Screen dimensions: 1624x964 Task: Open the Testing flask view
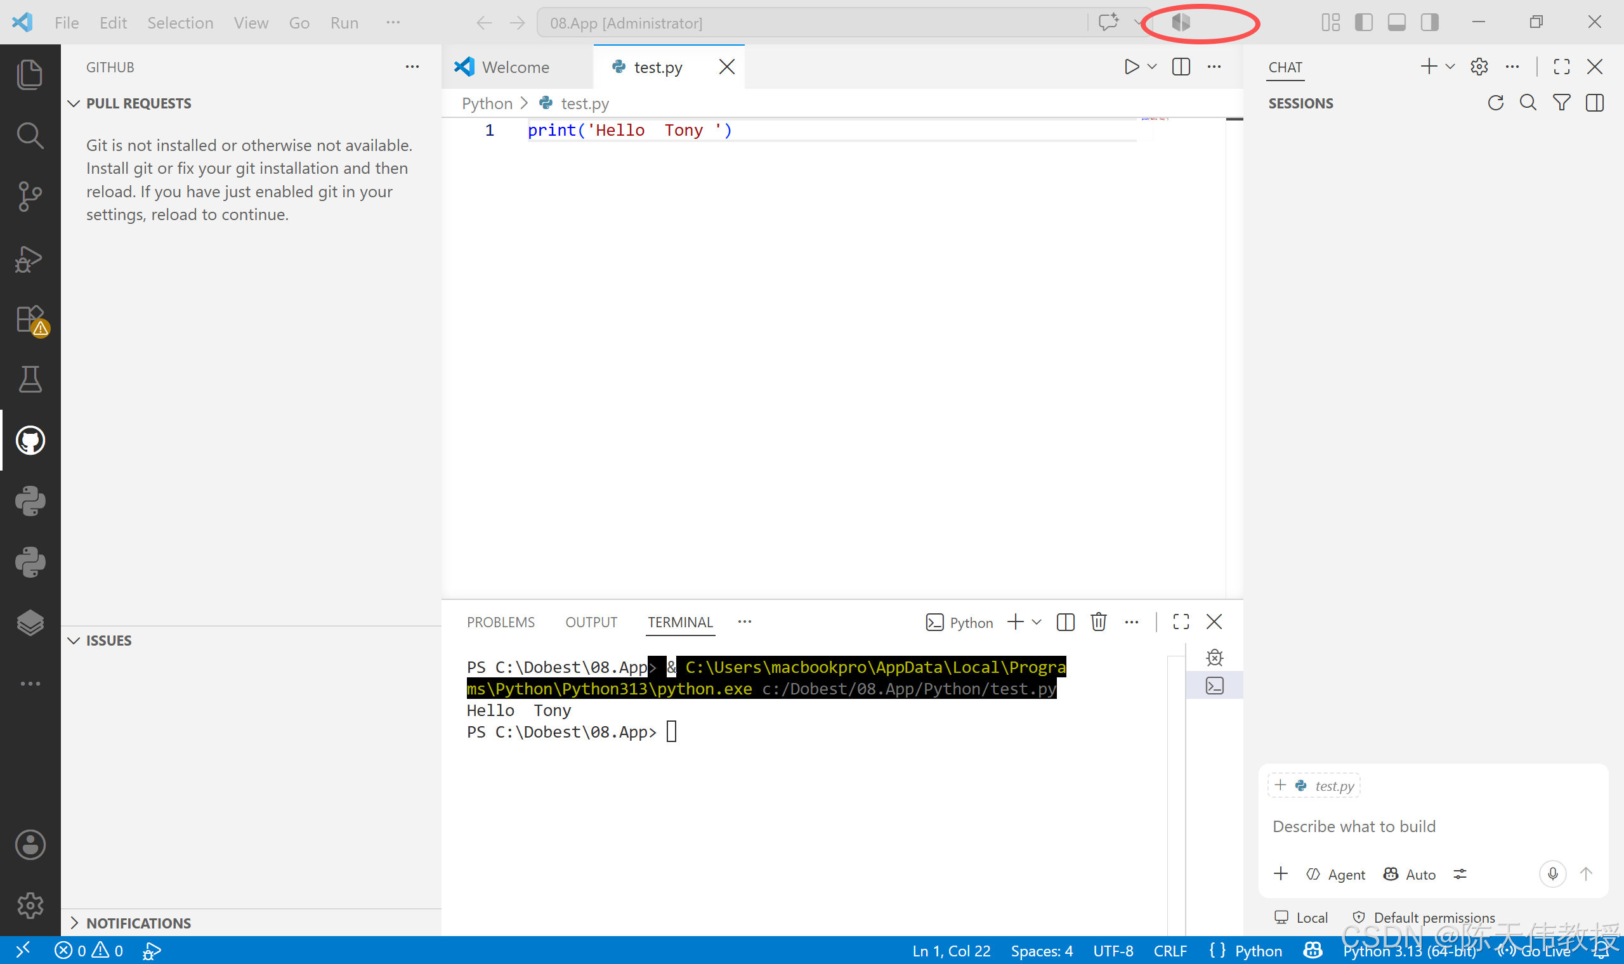pyautogui.click(x=30, y=379)
